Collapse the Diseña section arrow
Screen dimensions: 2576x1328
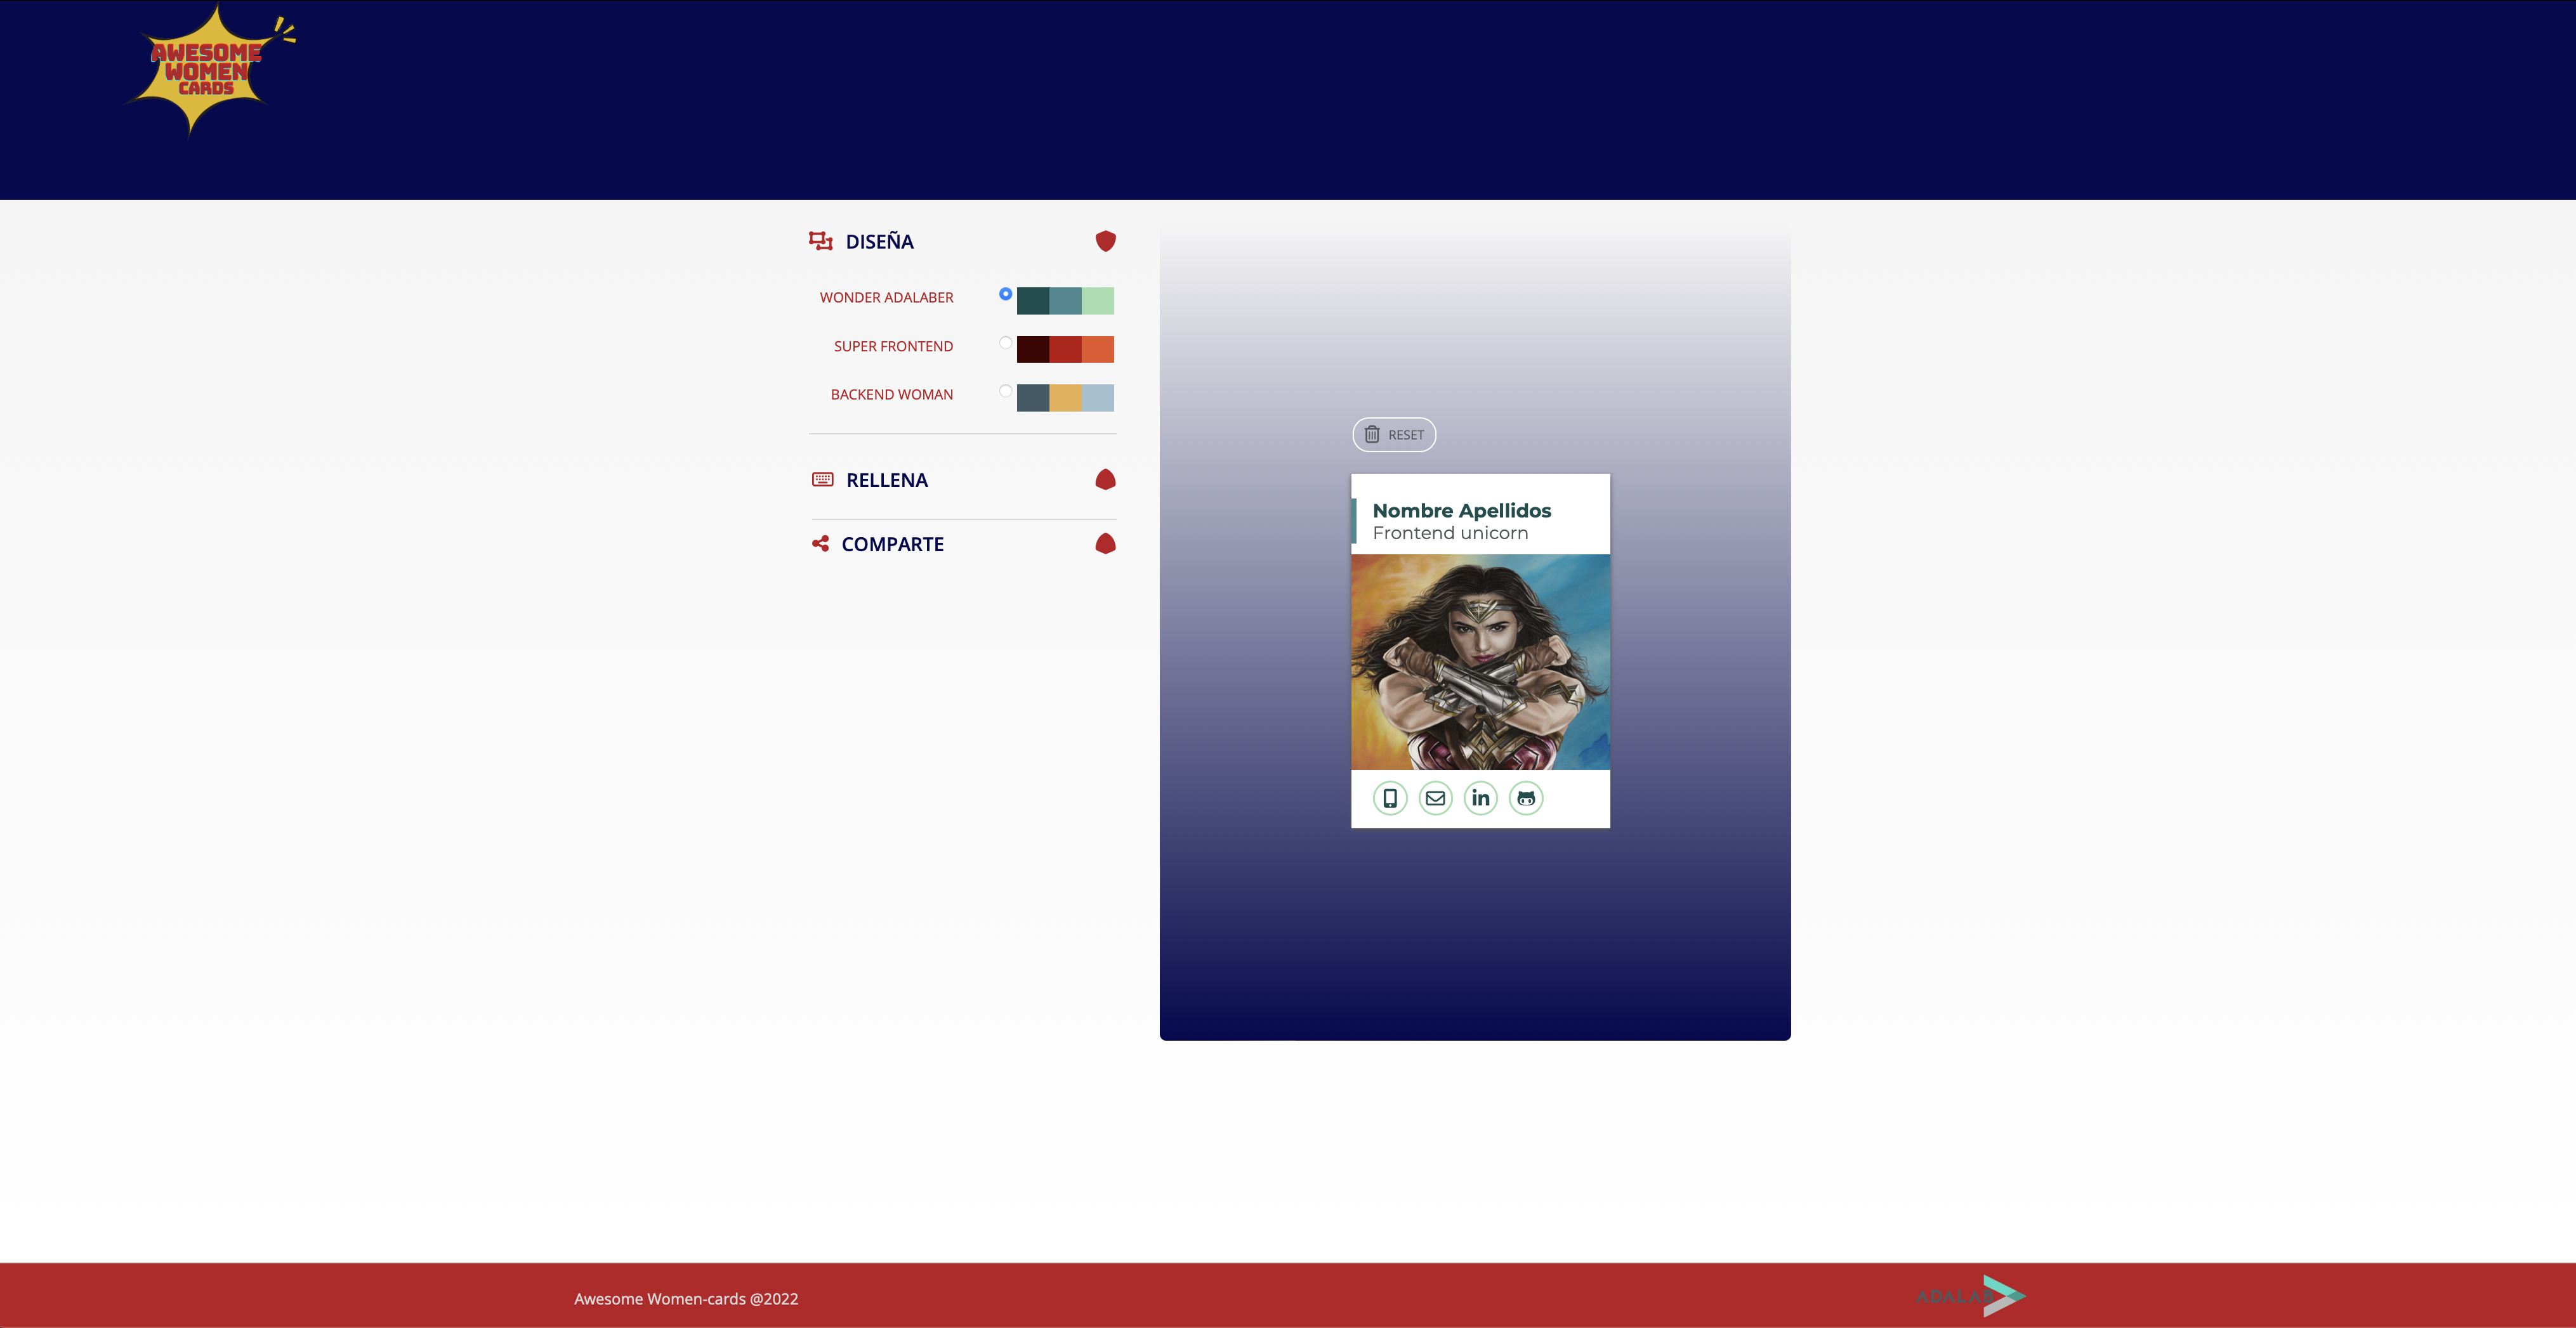tap(1105, 241)
